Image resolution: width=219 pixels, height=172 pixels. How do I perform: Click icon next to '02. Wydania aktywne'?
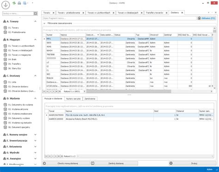(5, 109)
